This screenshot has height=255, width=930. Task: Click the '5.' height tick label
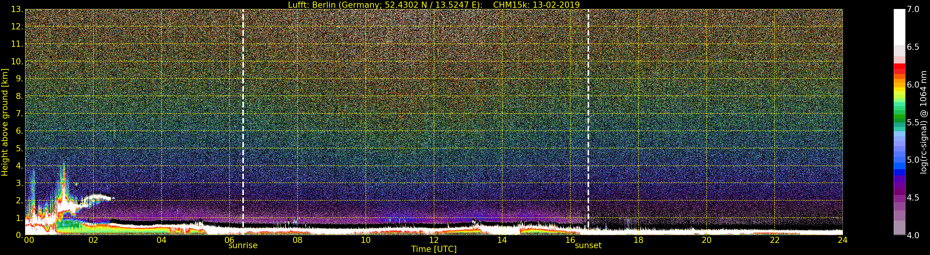tap(20, 148)
